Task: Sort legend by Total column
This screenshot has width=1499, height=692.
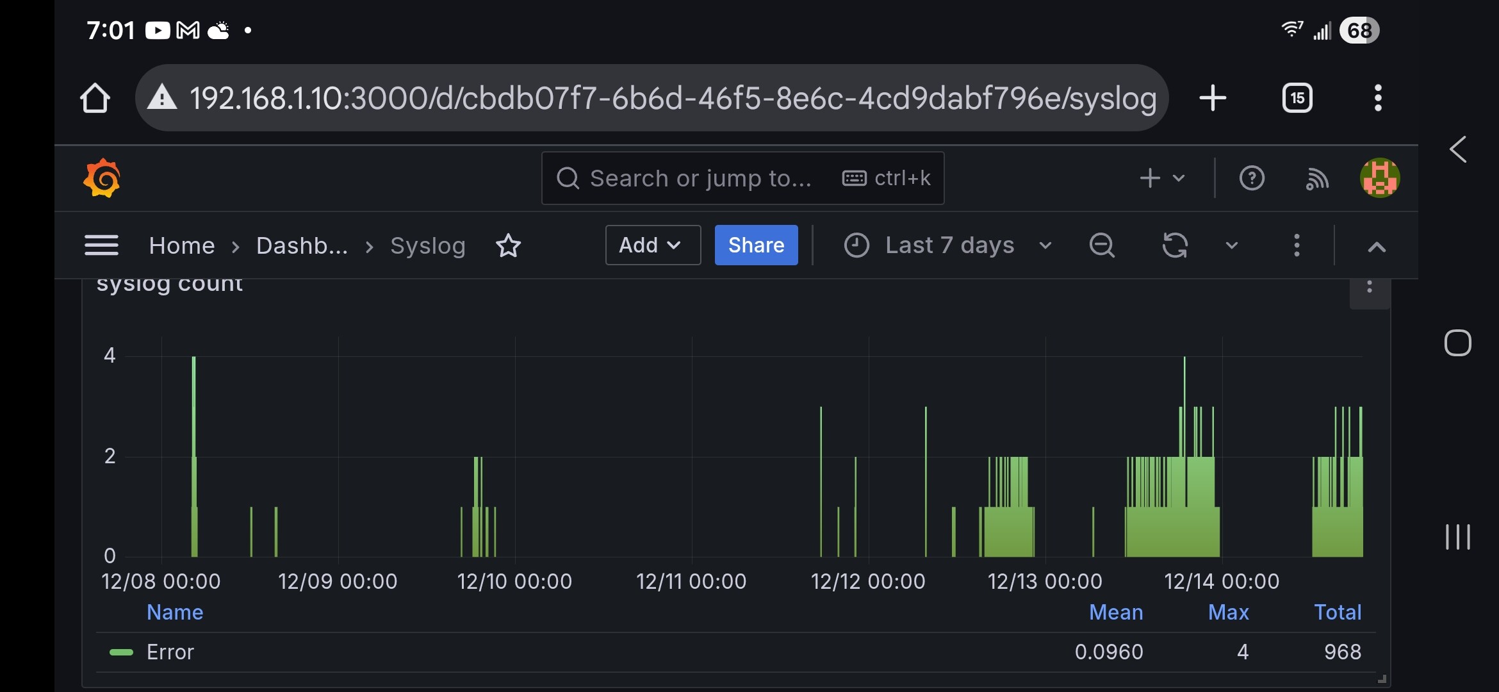Action: 1338,613
